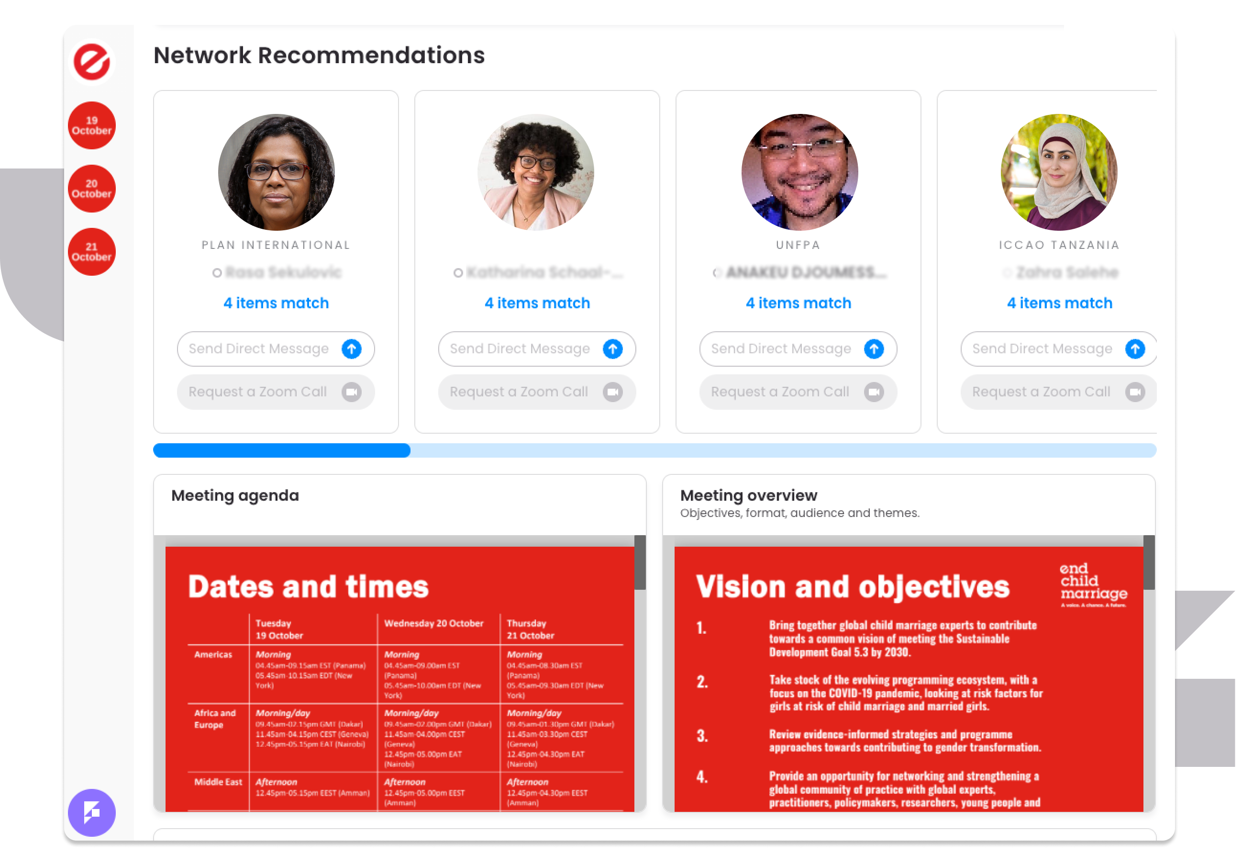Open Plan International contact's profile photo

coord(276,172)
